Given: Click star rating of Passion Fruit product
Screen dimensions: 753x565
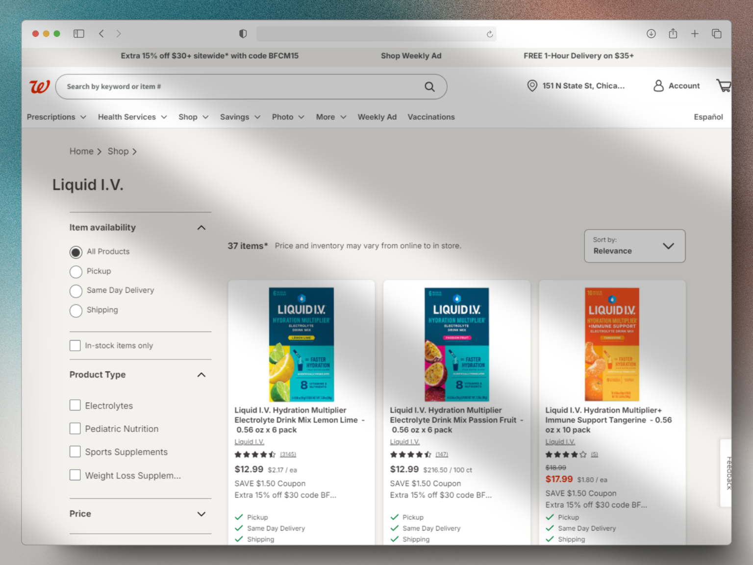Looking at the screenshot, I should [410, 455].
